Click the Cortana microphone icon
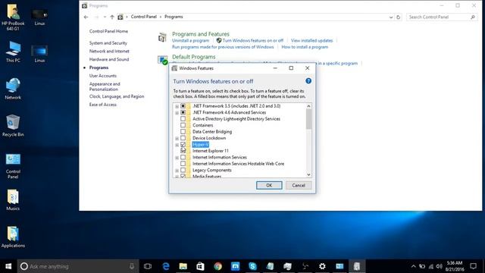 [132, 266]
